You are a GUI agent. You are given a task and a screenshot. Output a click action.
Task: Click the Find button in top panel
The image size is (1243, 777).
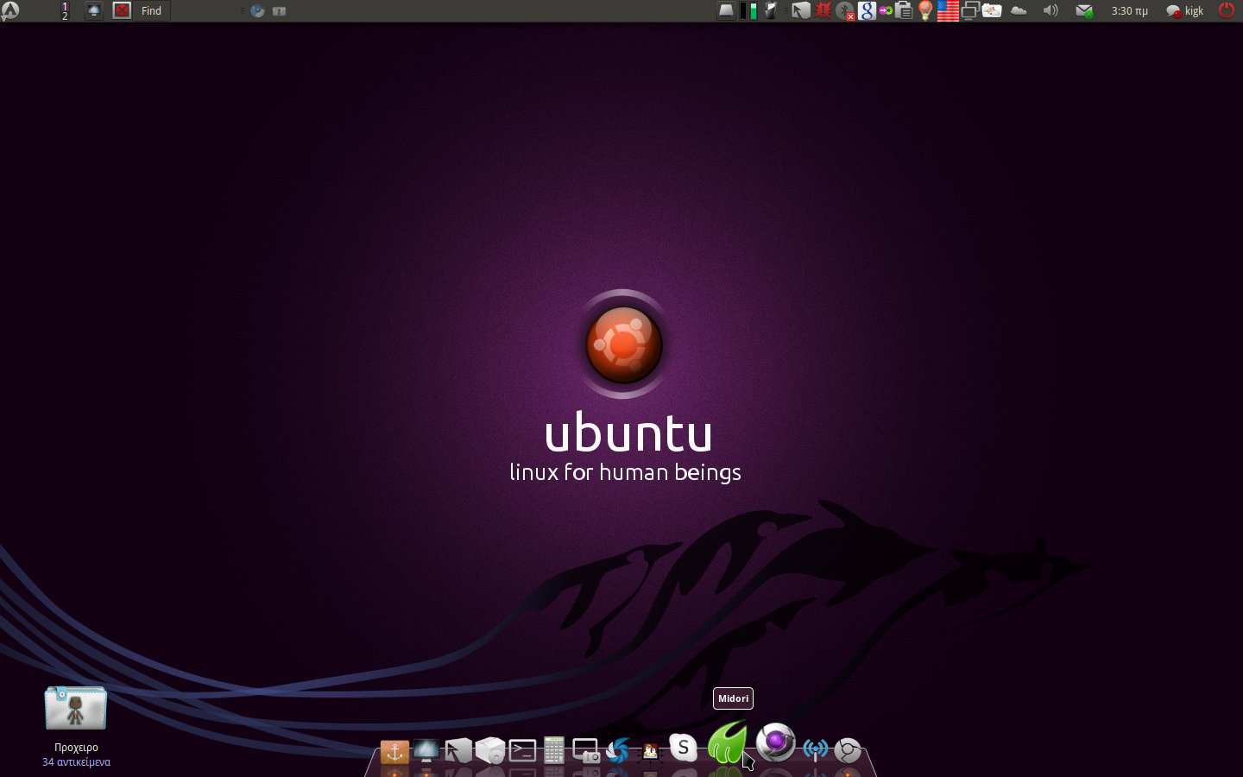tap(151, 10)
